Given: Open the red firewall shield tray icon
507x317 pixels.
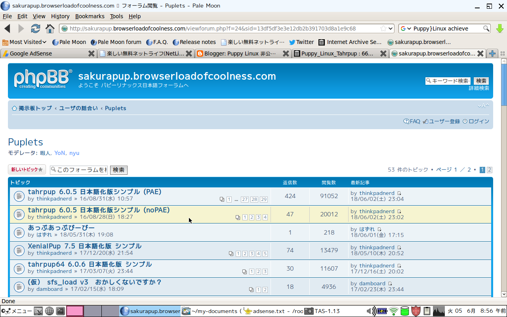Looking at the screenshot, I should [x=416, y=311].
